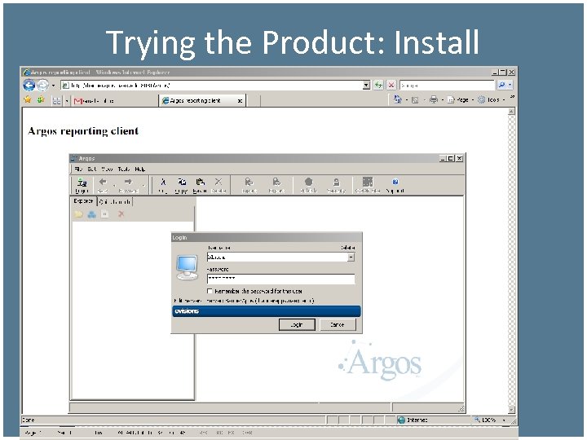Click the Delete link above Username field
The width and height of the screenshot is (587, 440).
348,248
